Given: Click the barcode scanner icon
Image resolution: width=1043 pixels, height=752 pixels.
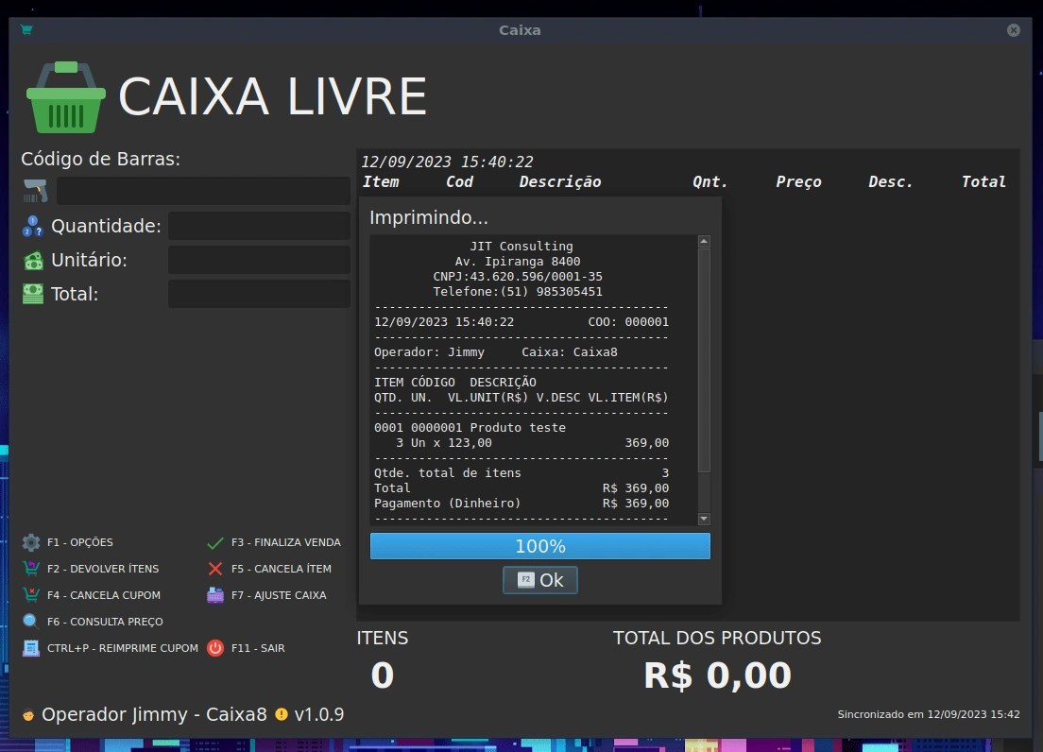Looking at the screenshot, I should [x=35, y=191].
